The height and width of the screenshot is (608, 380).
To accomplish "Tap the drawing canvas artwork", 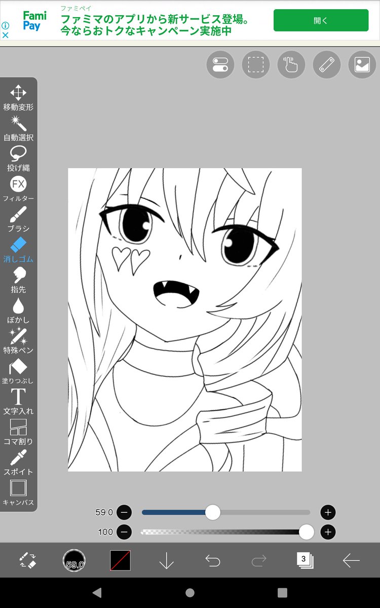I will 185,320.
